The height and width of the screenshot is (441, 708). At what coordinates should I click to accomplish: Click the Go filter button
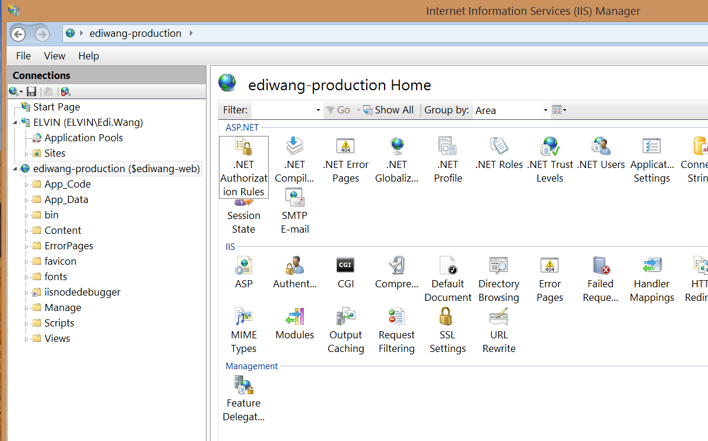[338, 110]
